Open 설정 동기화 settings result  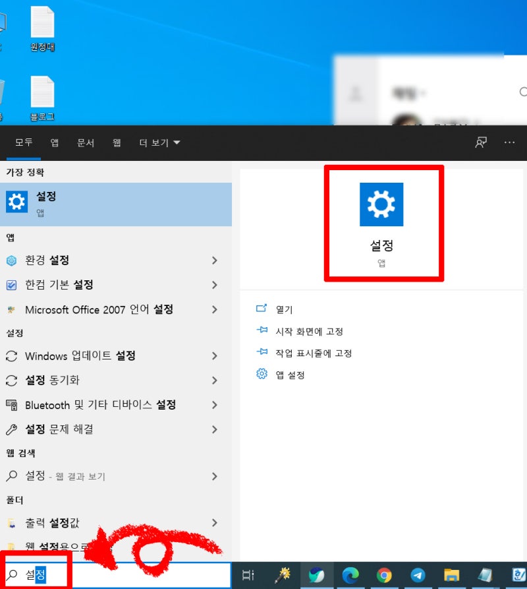coord(115,380)
